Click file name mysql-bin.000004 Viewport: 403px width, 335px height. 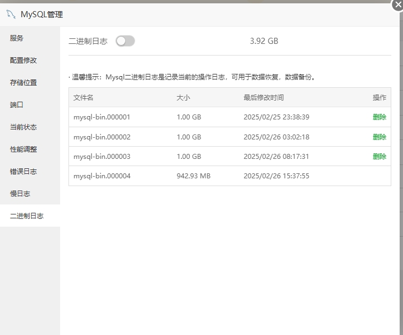point(102,176)
